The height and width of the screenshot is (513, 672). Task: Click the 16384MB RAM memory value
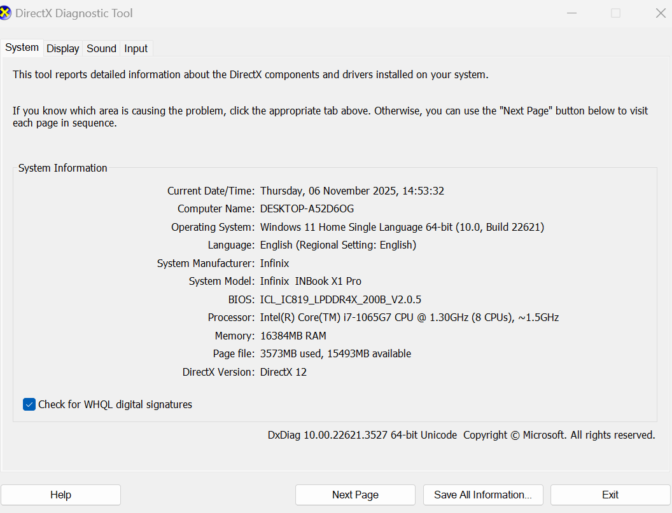coord(293,336)
